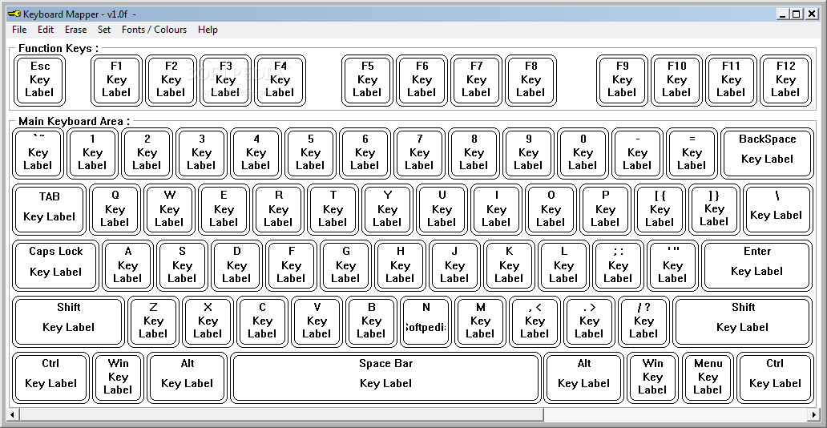This screenshot has height=428, width=827.
Task: Click the TAB key button
Action: [49, 209]
